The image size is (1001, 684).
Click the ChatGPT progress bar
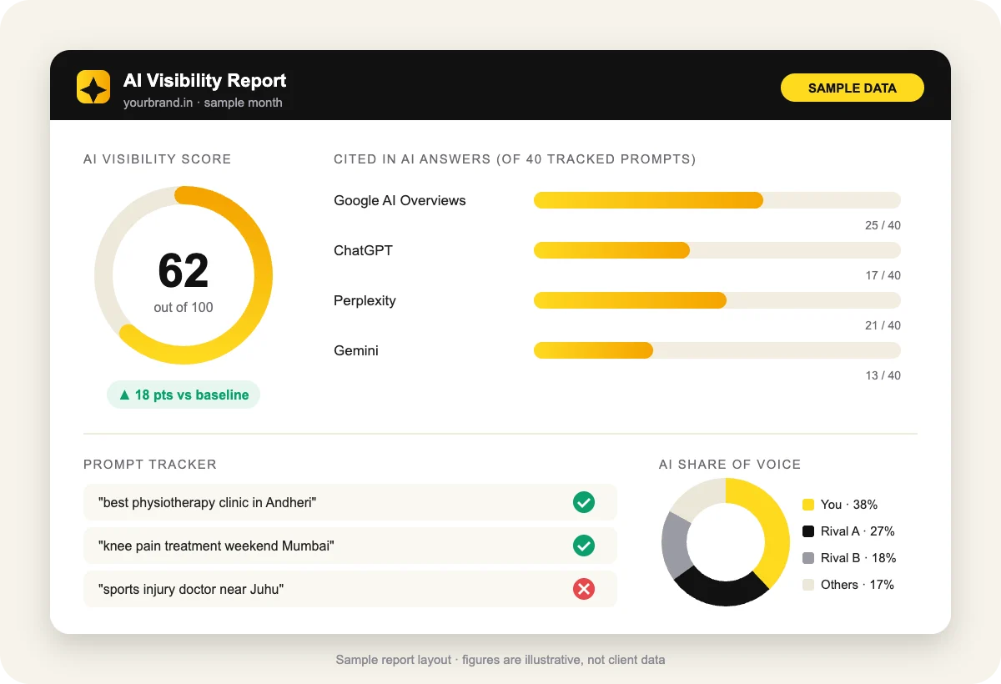pyautogui.click(x=717, y=250)
